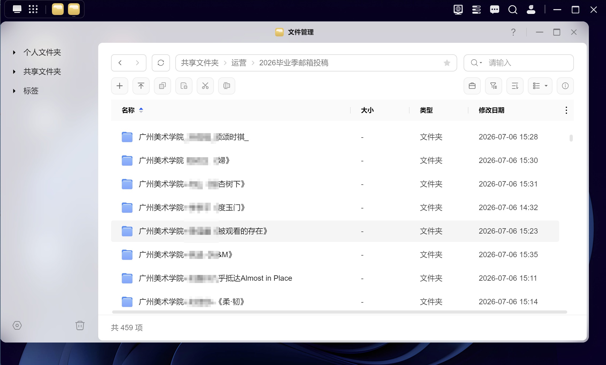
Task: Click the global search magnifier icon
Action: [513, 10]
